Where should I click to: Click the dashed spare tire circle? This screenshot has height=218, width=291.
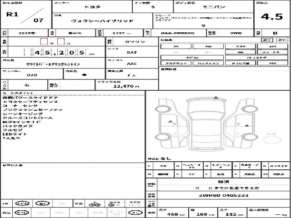(272, 140)
